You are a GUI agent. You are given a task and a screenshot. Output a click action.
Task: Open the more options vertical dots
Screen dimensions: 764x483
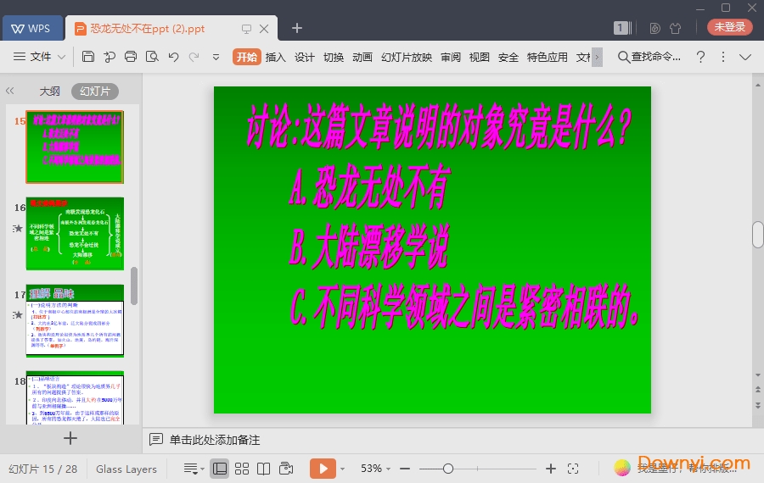point(723,57)
